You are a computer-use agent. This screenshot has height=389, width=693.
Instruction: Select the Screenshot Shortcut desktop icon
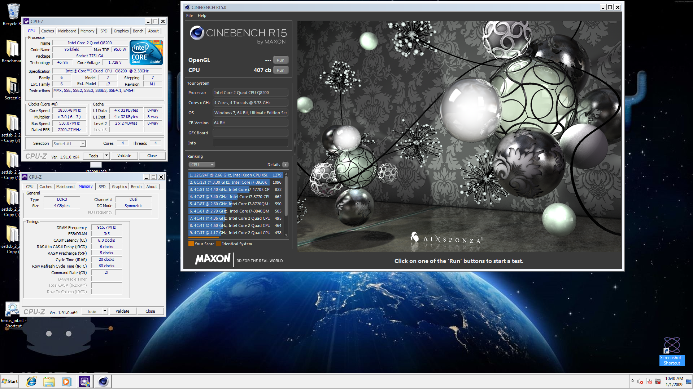point(672,352)
